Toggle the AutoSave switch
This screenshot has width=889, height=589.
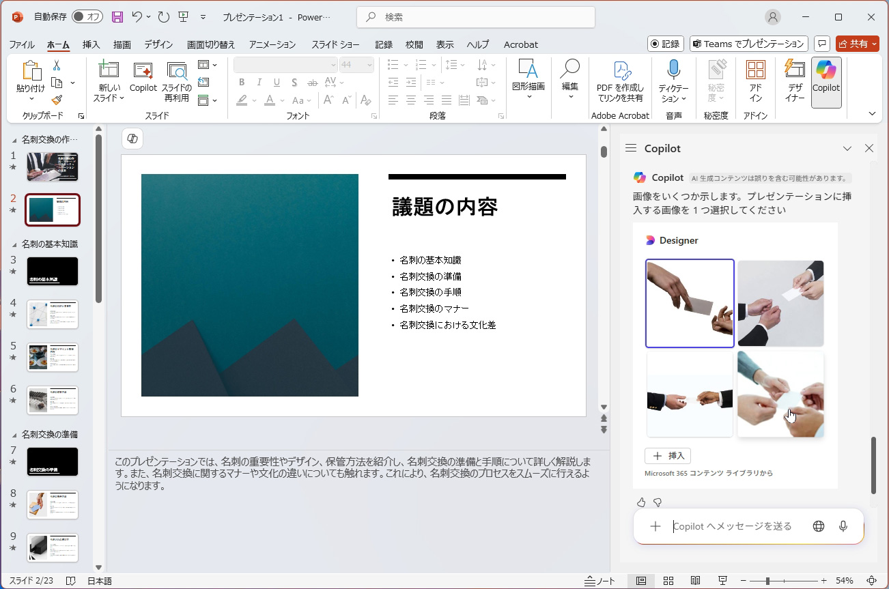click(x=87, y=17)
